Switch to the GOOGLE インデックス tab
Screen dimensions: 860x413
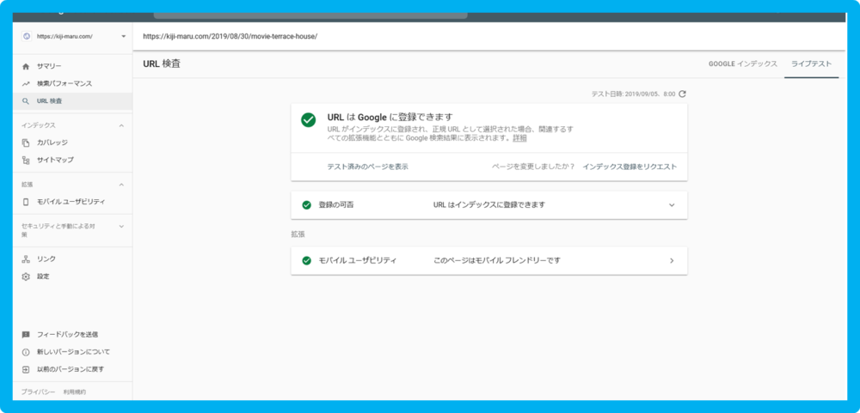(x=743, y=64)
